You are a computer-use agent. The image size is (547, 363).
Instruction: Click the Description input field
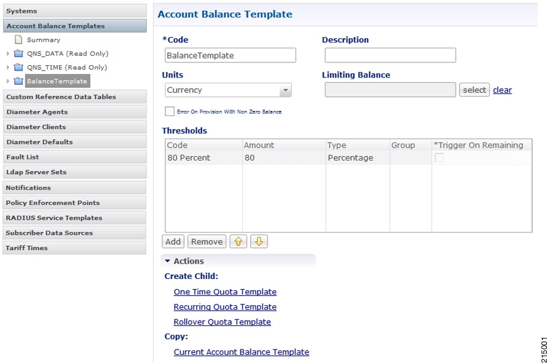coord(390,55)
